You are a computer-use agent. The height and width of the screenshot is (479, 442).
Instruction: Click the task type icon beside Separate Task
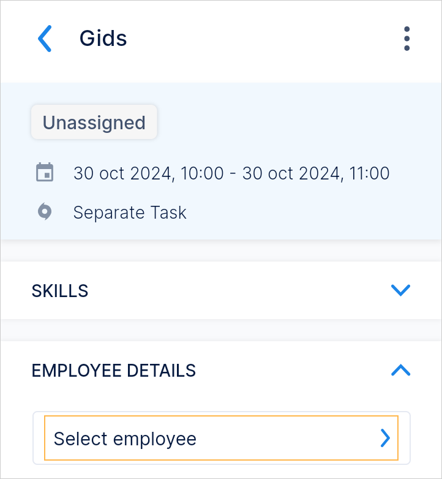45,212
